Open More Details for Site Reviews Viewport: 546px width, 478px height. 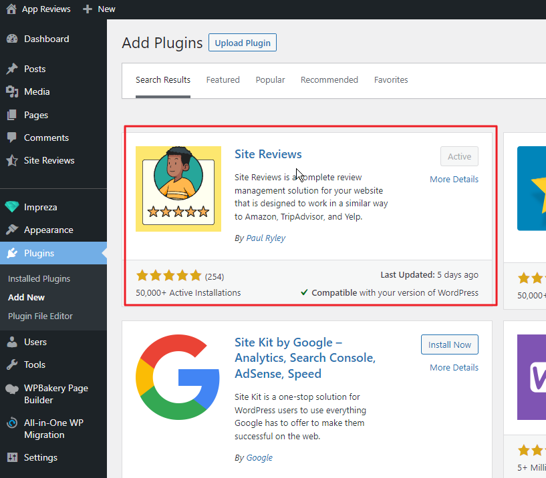(x=454, y=179)
